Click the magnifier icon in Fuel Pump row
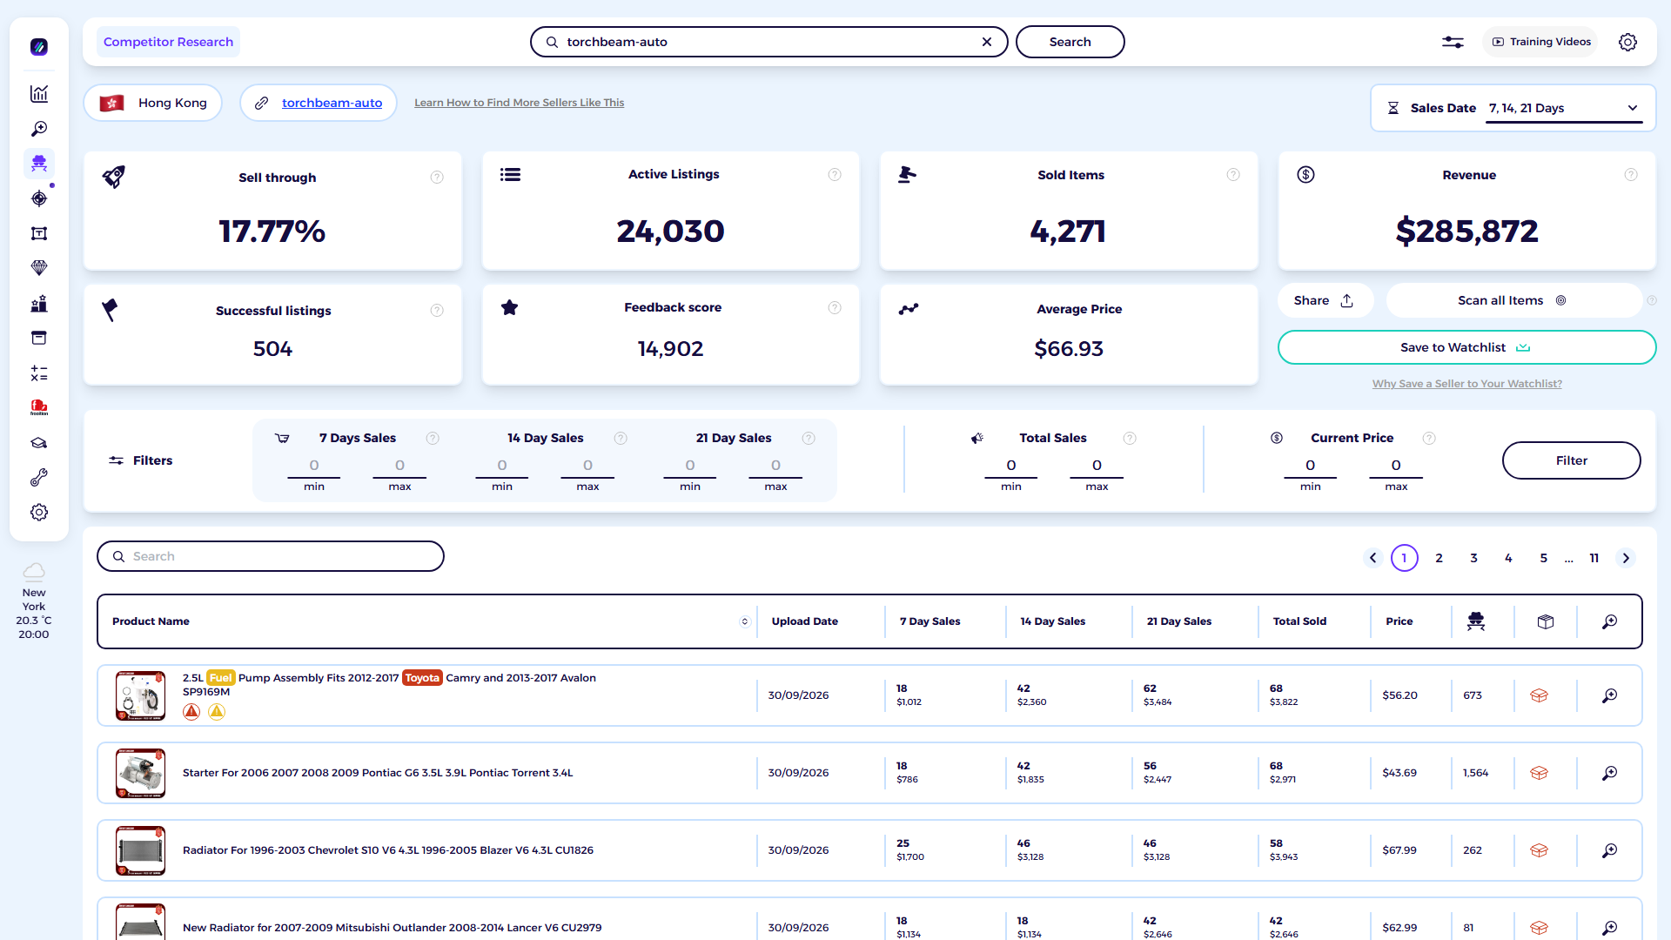 1610,695
